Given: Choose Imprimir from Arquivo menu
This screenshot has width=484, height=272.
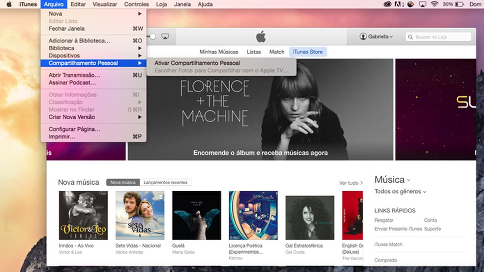Looking at the screenshot, I should [x=93, y=136].
